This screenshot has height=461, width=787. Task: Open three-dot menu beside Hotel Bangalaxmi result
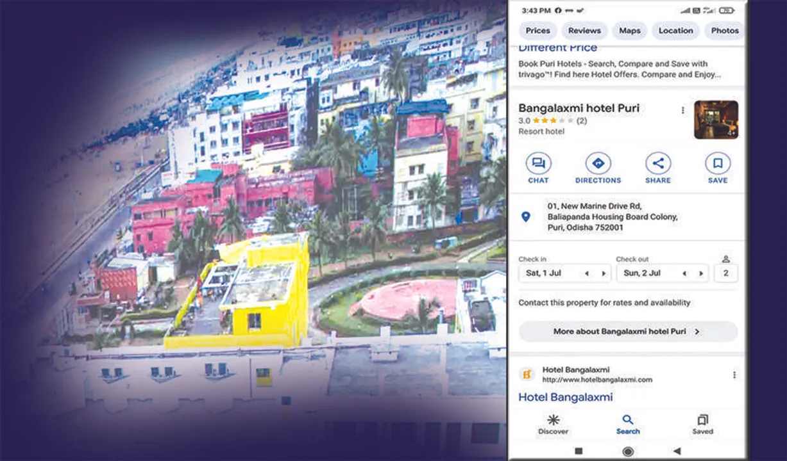pyautogui.click(x=734, y=375)
